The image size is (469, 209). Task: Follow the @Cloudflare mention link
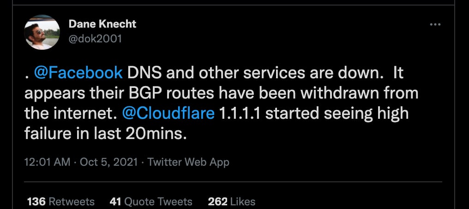[168, 114]
